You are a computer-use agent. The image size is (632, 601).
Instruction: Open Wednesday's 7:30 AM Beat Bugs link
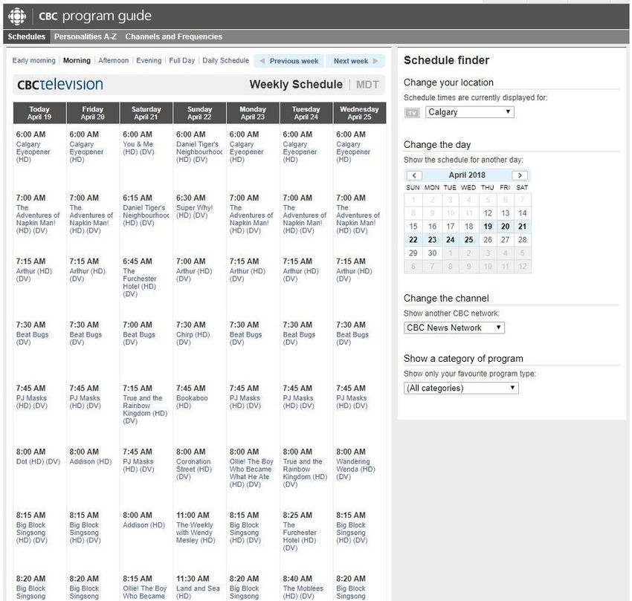[x=352, y=338]
